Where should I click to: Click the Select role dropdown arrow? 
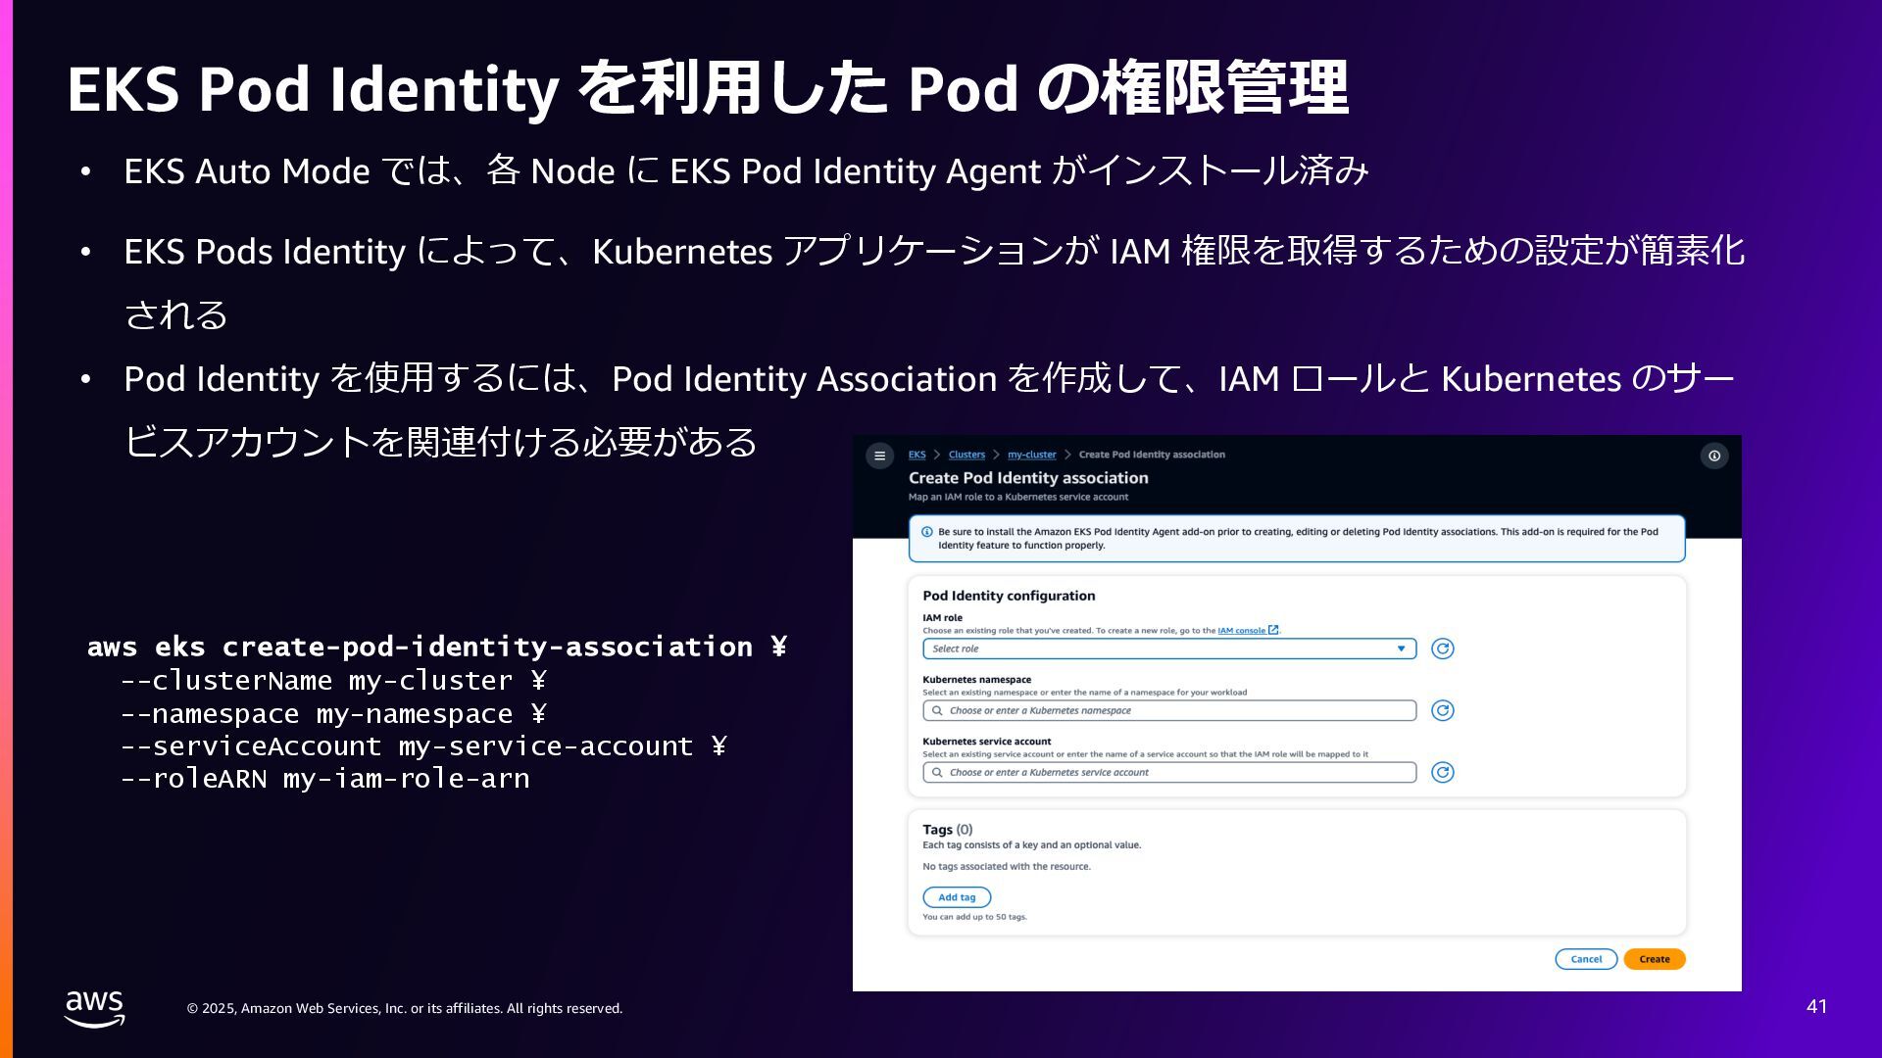1401,649
